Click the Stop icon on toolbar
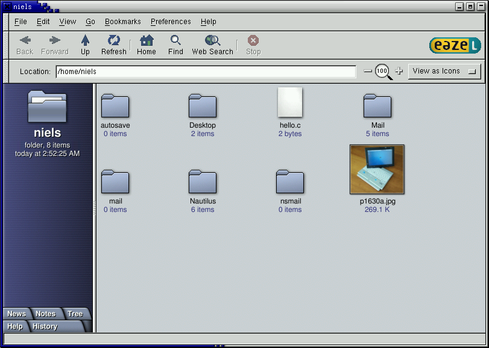The width and height of the screenshot is (489, 348). coord(253,40)
